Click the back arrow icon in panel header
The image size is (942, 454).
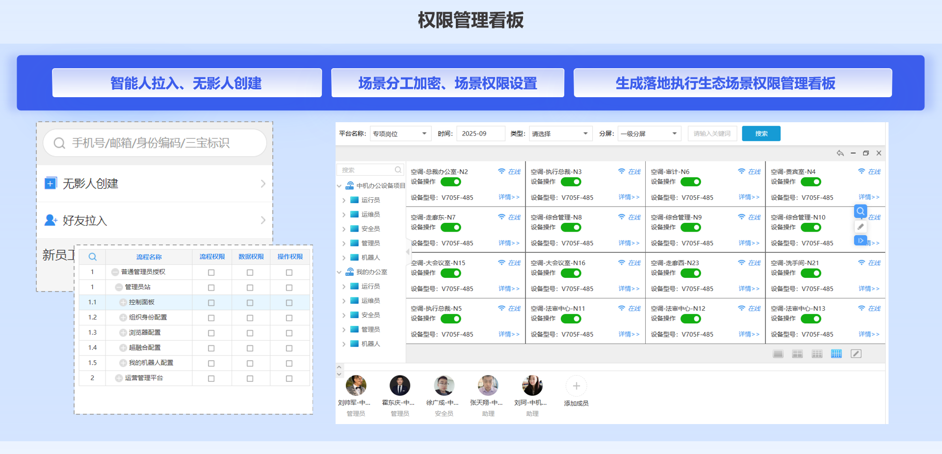[840, 153]
